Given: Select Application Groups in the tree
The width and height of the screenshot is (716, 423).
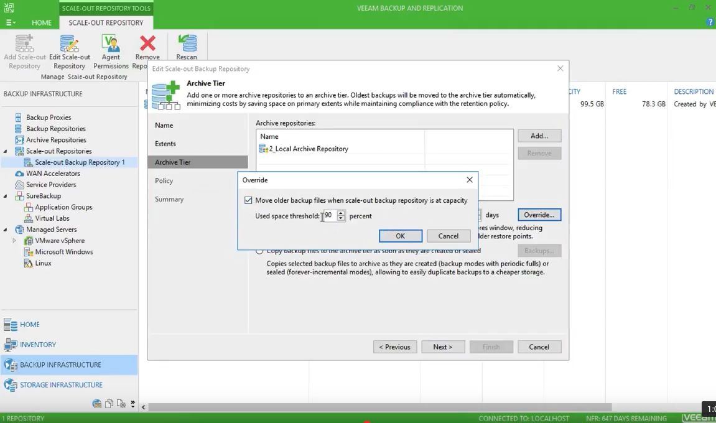Looking at the screenshot, I should click(63, 207).
